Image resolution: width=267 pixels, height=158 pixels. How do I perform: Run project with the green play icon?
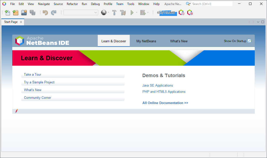pyautogui.click(x=132, y=12)
